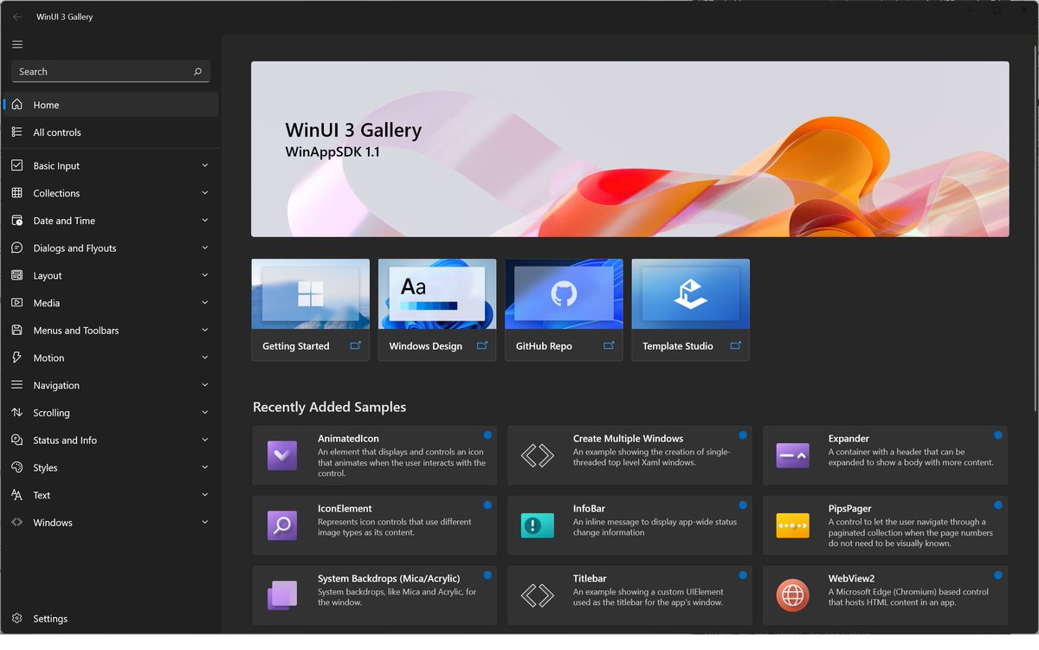Click the PipsPager yellow dots icon
Viewport: 1039px width, 650px height.
pos(792,525)
